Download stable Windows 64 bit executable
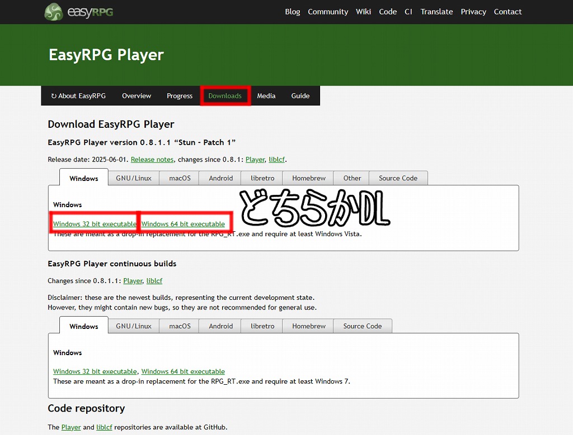This screenshot has height=435, width=573. click(x=183, y=224)
